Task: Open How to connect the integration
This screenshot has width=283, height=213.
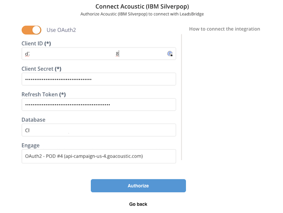Action: coord(225,29)
